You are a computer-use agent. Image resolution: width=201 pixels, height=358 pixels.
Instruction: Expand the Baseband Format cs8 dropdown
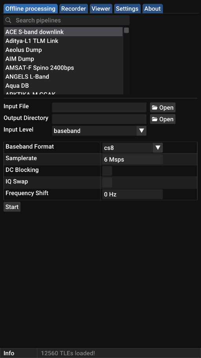(158, 148)
